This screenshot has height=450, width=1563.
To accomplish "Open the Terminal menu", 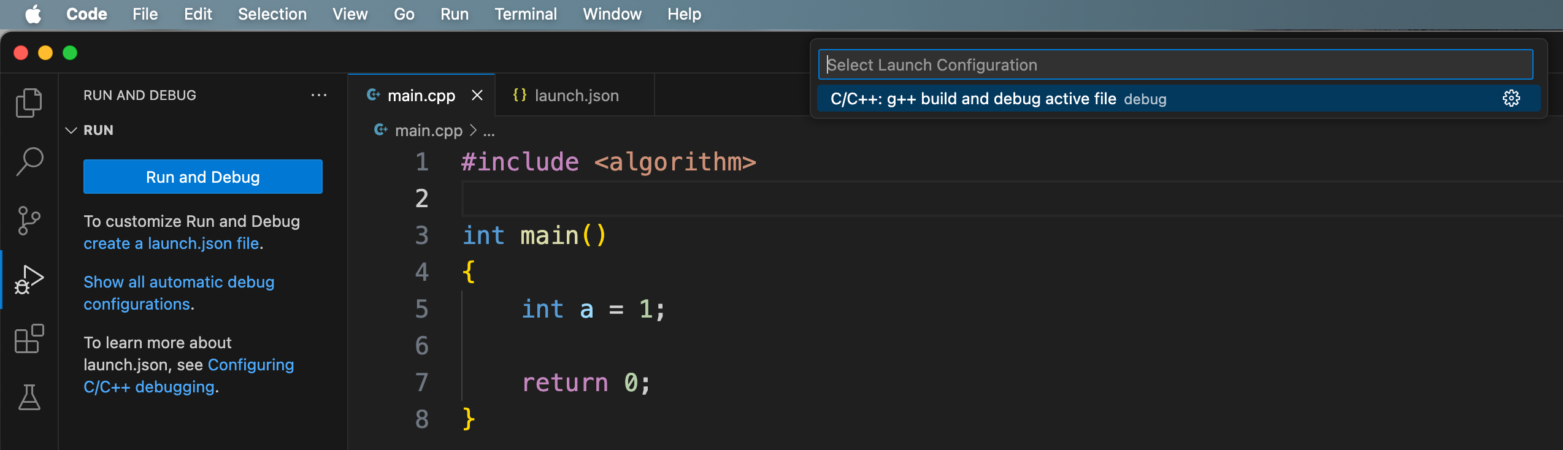I will point(525,14).
